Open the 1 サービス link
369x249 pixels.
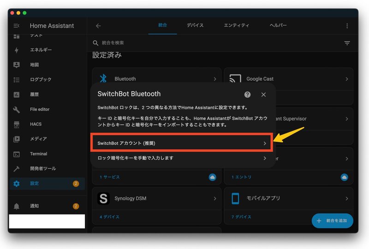click(x=110, y=177)
